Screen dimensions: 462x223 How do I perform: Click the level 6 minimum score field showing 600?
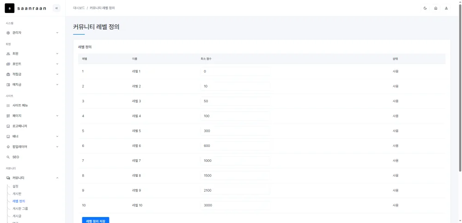(x=235, y=146)
